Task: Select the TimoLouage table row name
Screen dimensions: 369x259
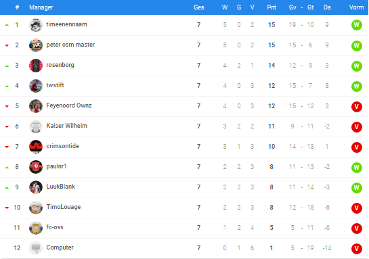Action: pos(64,207)
